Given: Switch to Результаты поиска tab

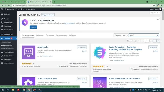Looking at the screenshot, I should pyautogui.click(x=28, y=35).
